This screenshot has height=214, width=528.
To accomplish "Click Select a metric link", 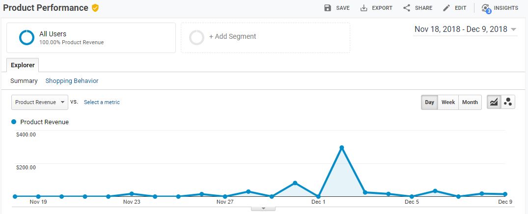I will [102, 102].
